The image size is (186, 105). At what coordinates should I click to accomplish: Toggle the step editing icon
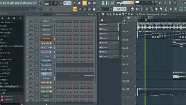(85, 9)
